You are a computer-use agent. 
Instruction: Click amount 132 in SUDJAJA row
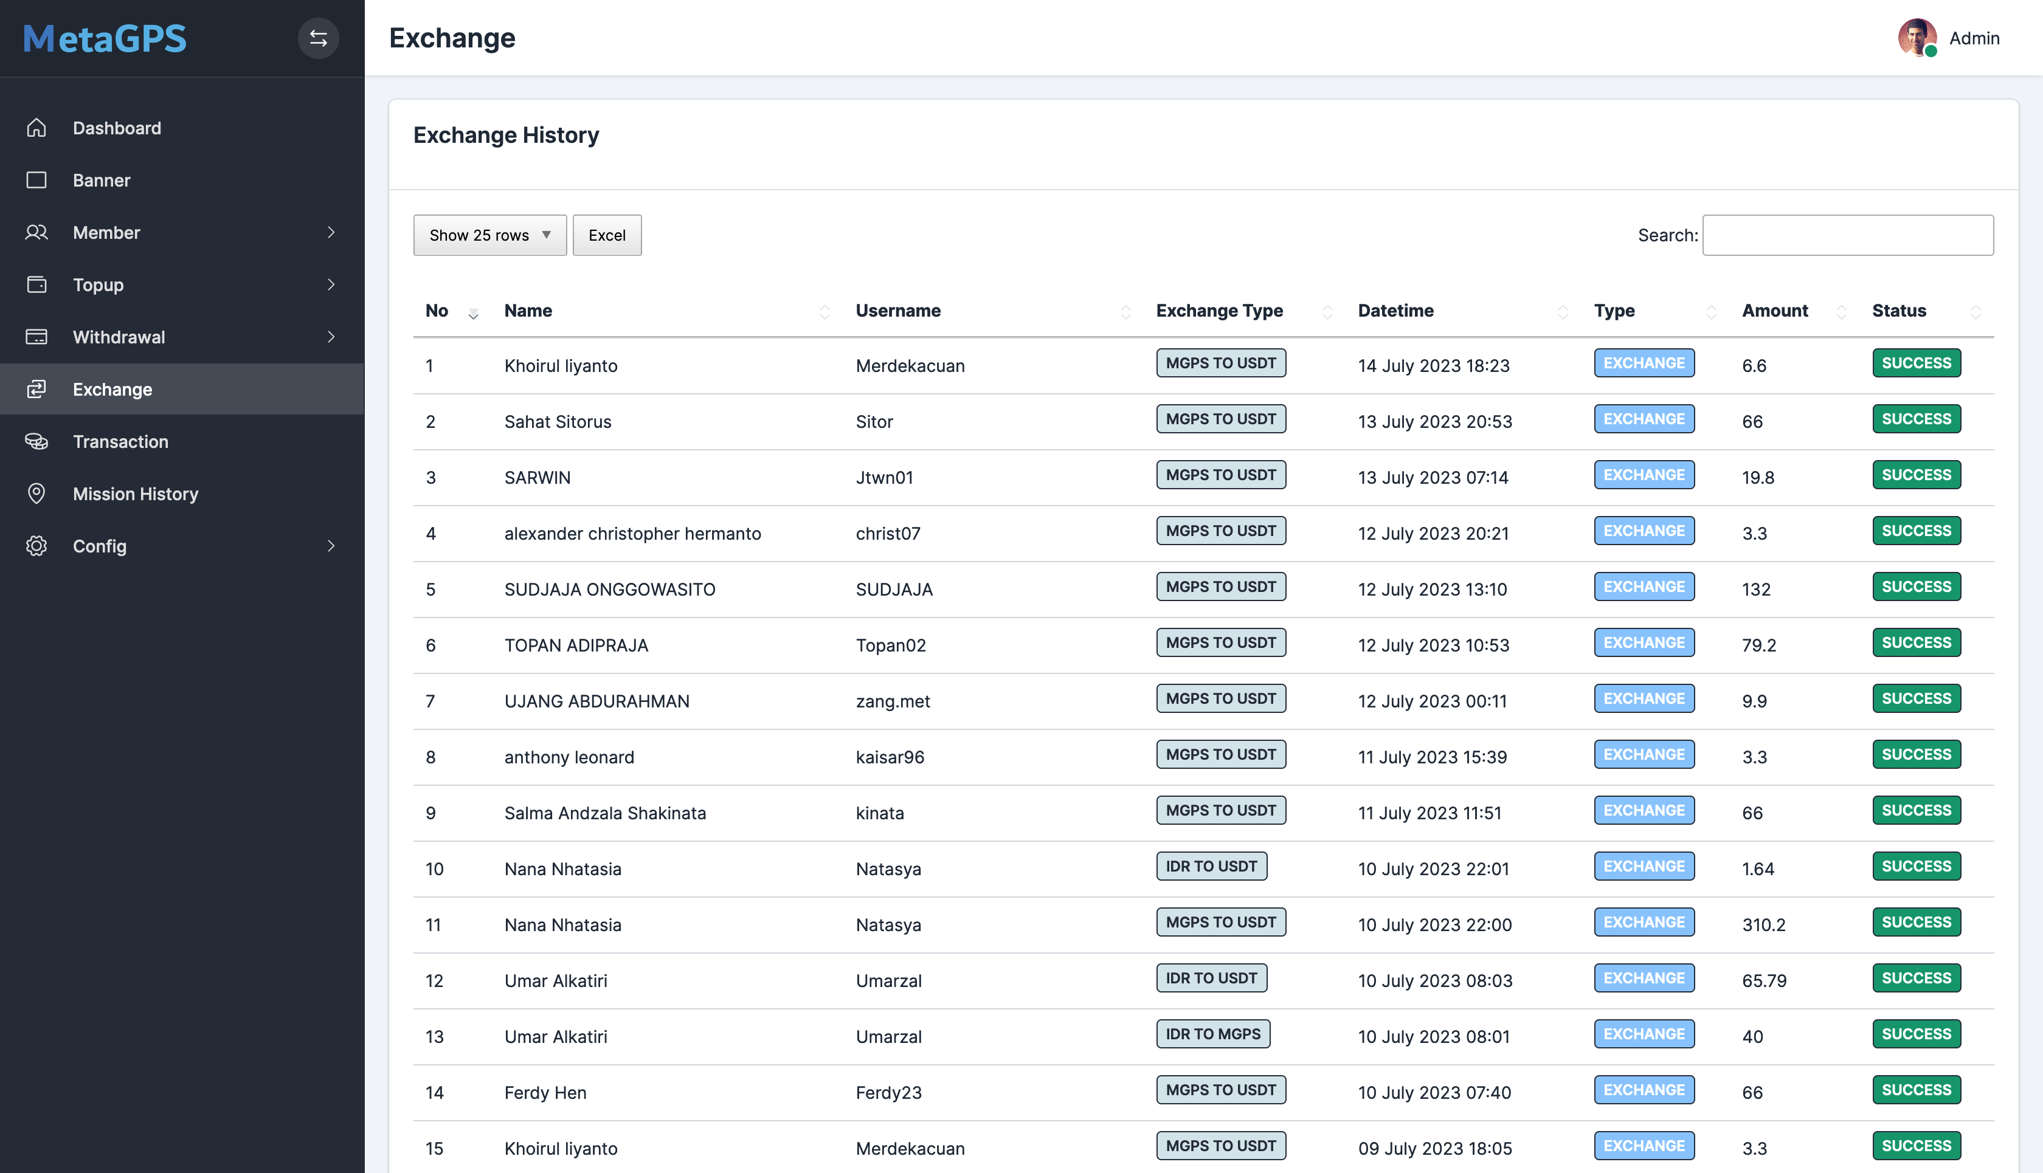point(1756,589)
